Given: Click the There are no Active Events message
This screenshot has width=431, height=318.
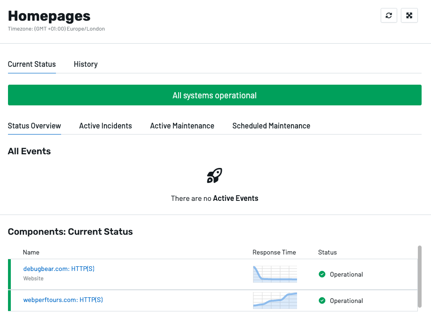Looking at the screenshot, I should (x=215, y=199).
